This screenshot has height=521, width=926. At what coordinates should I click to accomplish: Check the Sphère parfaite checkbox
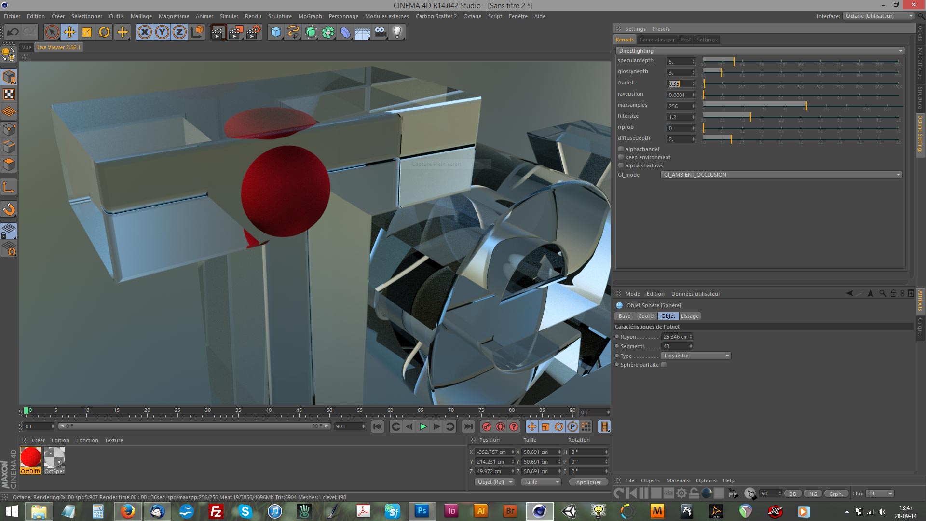pyautogui.click(x=664, y=365)
